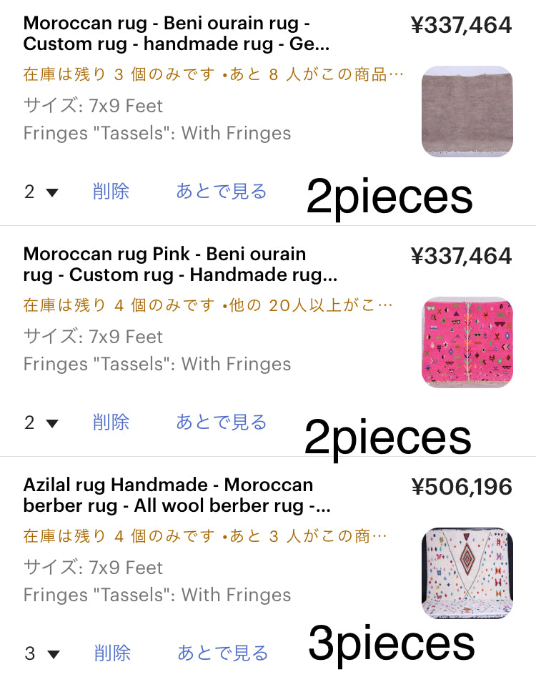Click あとで見る for the Azilal berber rug

(x=223, y=653)
